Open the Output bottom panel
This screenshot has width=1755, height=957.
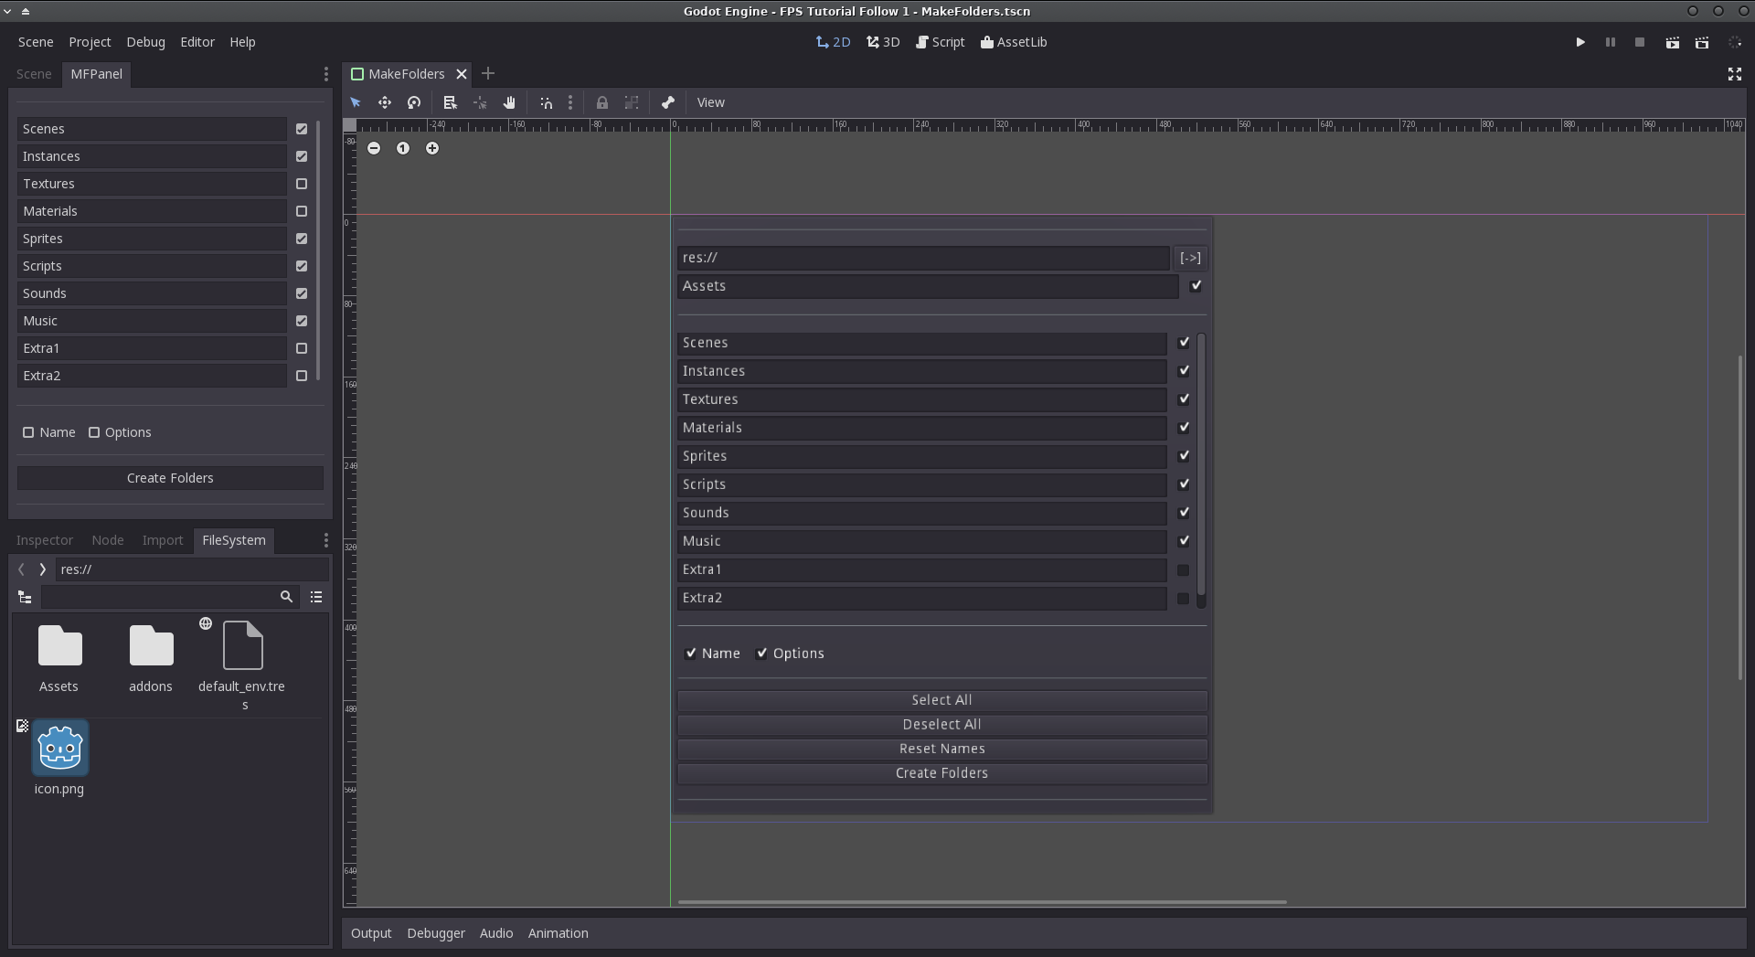click(x=371, y=933)
